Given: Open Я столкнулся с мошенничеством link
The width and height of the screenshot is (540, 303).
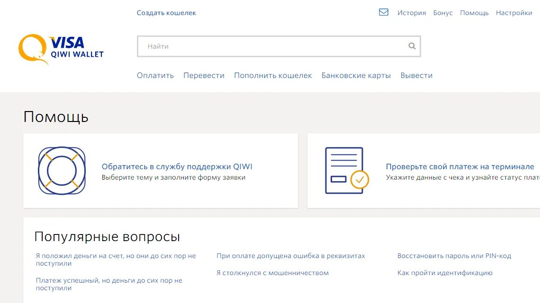Looking at the screenshot, I should tap(272, 273).
